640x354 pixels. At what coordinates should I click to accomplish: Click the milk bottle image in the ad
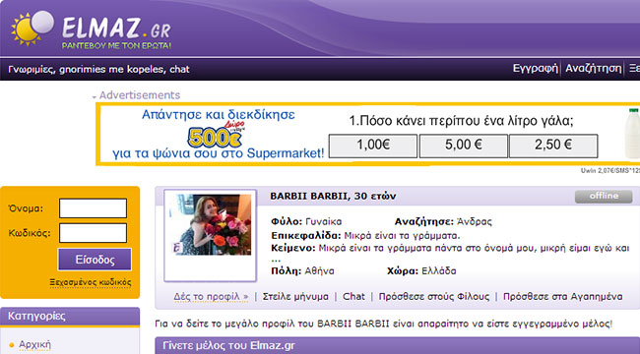tap(632, 134)
